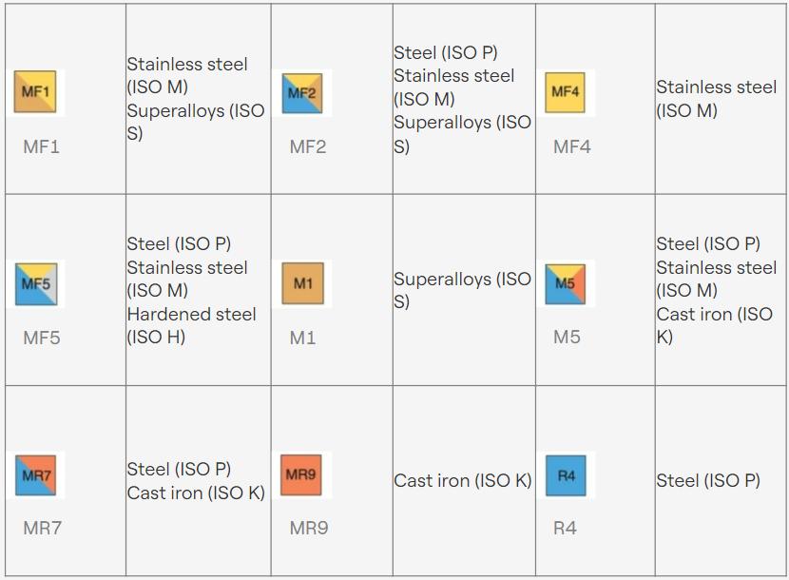Select the MR7 blue-orange icon
Viewport: 789px width, 580px height.
click(35, 475)
